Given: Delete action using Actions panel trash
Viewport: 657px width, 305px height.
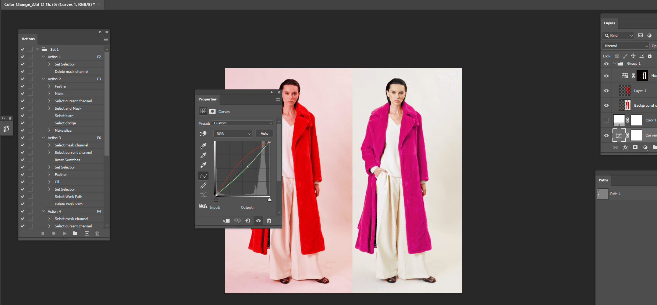Looking at the screenshot, I should coord(97,234).
